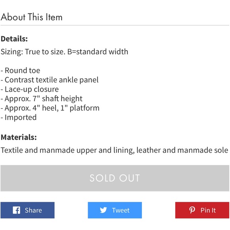Click the Round toe bullet line
The height and width of the screenshot is (230, 230).
pos(20,71)
